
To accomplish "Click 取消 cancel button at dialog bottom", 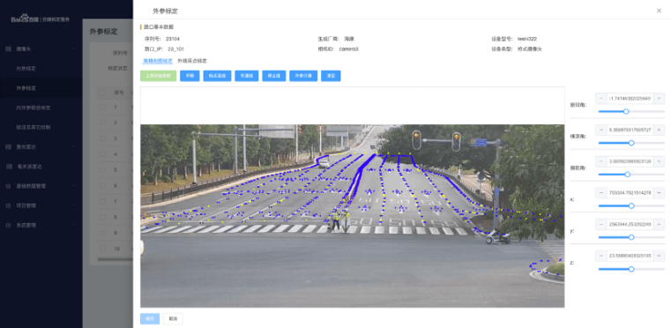I will 173,318.
